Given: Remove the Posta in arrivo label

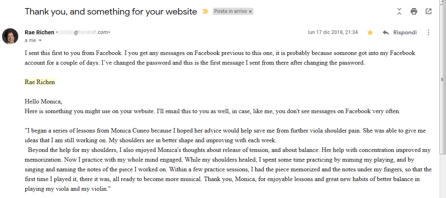Looking at the screenshot, I should click(250, 12).
